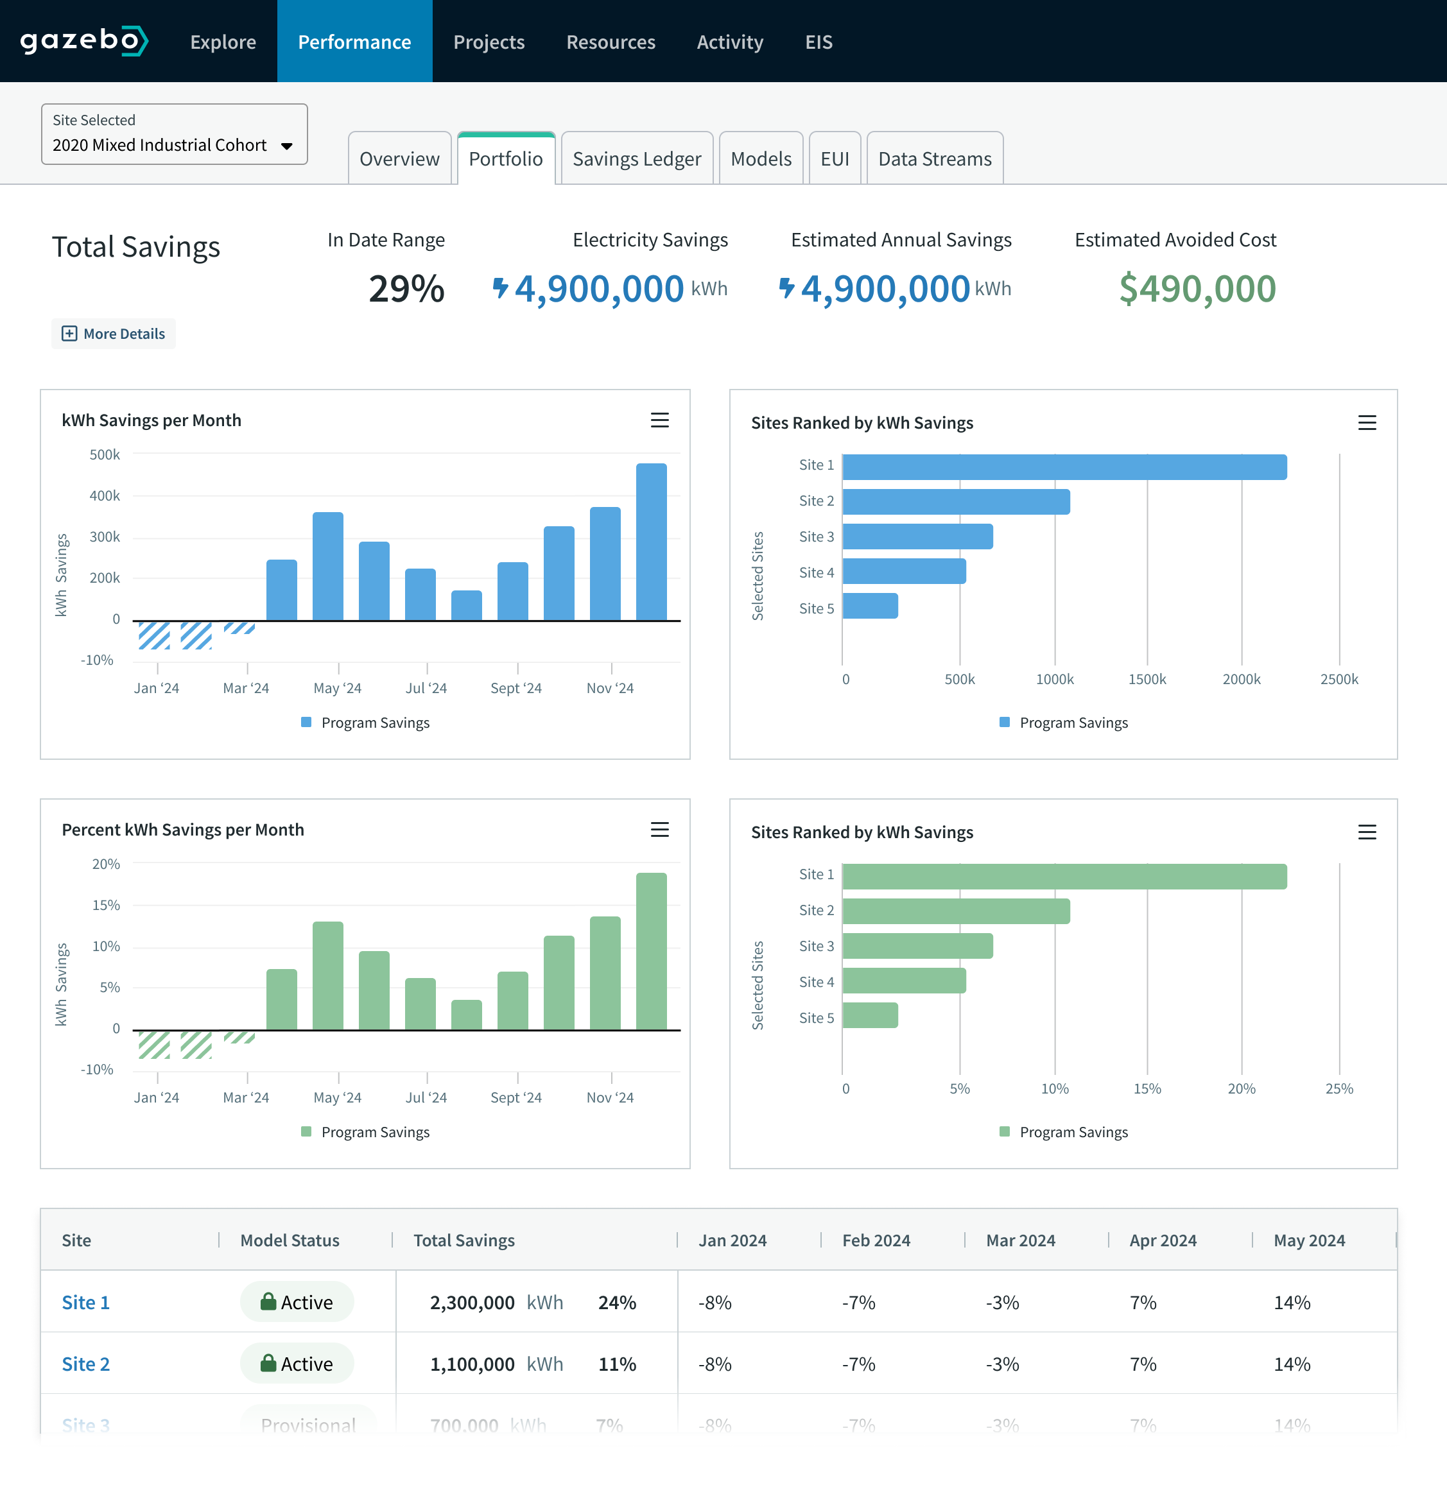Click the gazebo logo icon
This screenshot has height=1494, width=1447.
pos(135,41)
